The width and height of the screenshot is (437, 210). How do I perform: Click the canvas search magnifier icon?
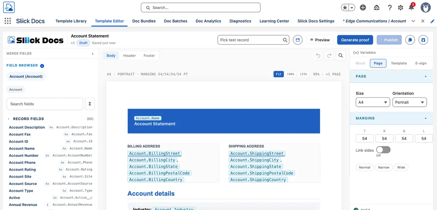tap(340, 56)
